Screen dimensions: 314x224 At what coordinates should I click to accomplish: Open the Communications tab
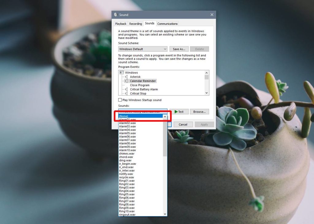click(x=167, y=24)
